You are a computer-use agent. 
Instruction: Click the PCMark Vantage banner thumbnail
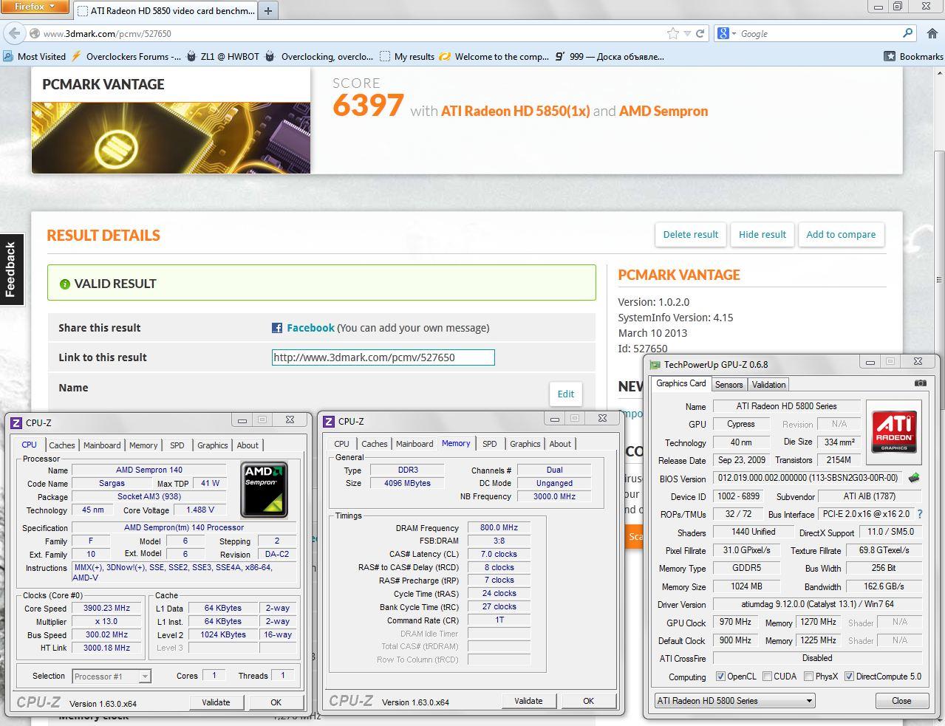point(171,137)
